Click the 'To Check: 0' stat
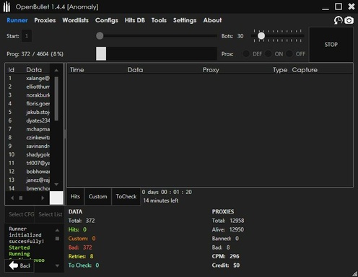 (x=84, y=265)
